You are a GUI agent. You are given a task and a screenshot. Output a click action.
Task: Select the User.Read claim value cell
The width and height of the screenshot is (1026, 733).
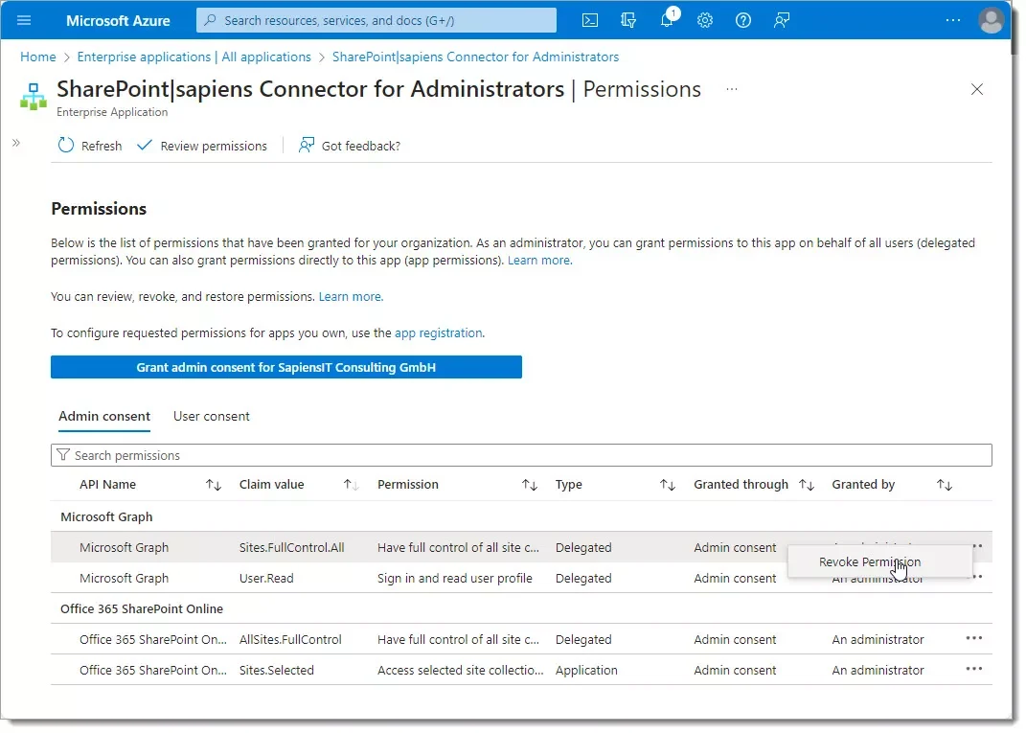[266, 579]
